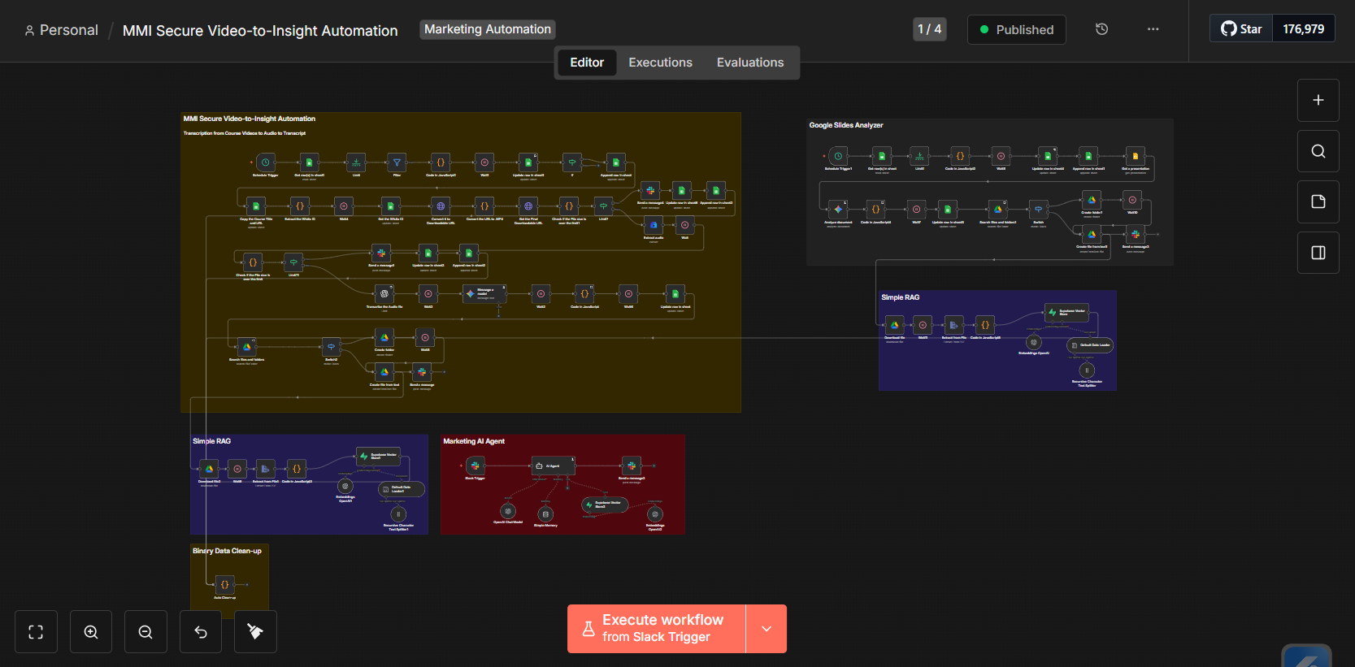Open the Personal project breadcrumb
The height and width of the screenshot is (667, 1355).
tap(61, 30)
